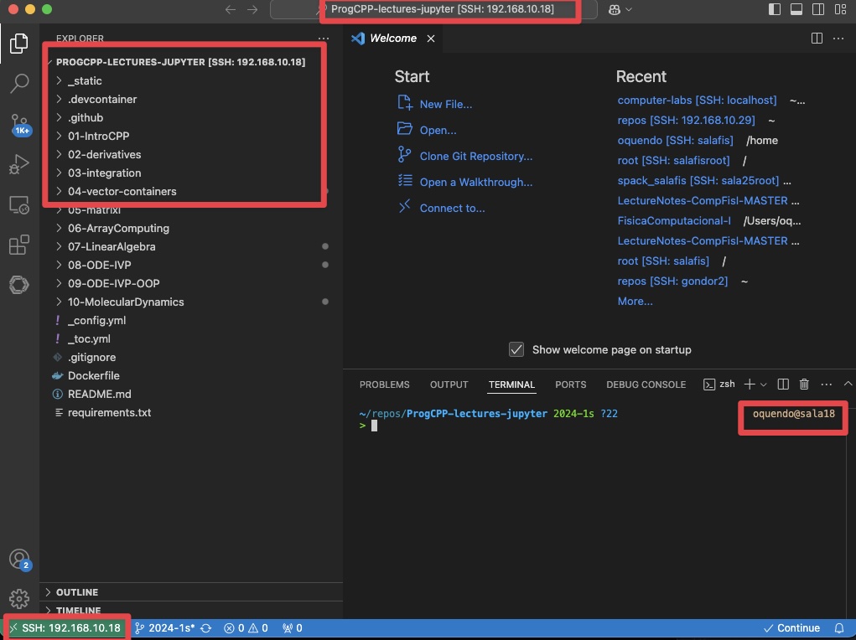Switch to the Problems tab
The width and height of the screenshot is (856, 640).
384,385
